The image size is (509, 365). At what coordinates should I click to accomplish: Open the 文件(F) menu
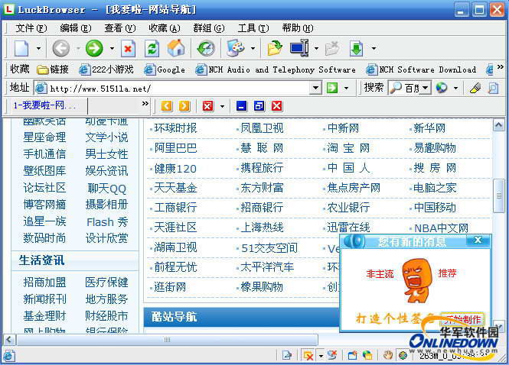tap(31, 28)
